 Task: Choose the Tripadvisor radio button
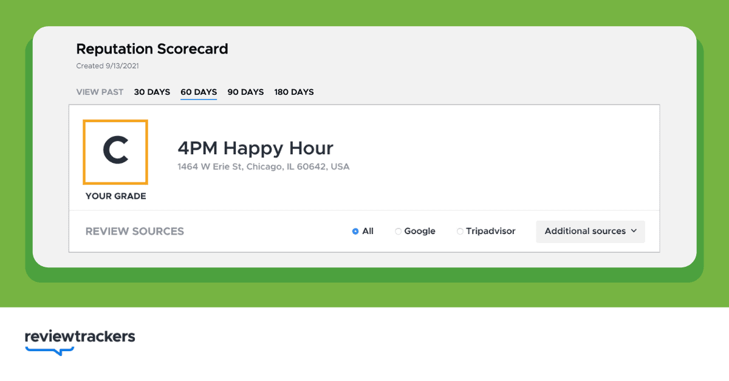(460, 232)
